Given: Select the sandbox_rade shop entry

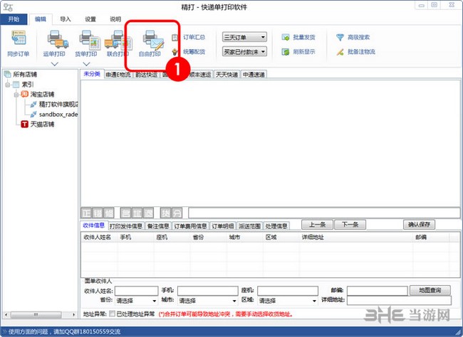Looking at the screenshot, I should point(54,114).
